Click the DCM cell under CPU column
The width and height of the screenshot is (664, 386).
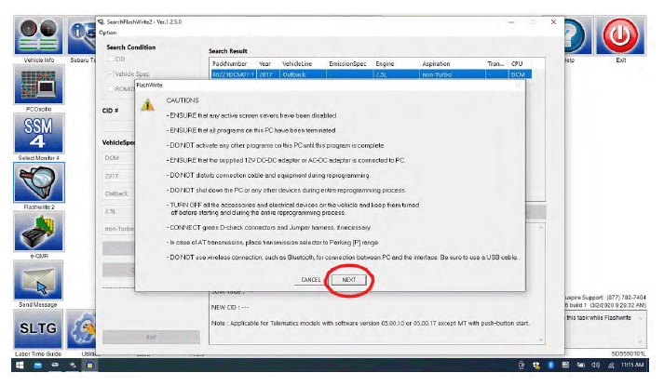[x=518, y=74]
